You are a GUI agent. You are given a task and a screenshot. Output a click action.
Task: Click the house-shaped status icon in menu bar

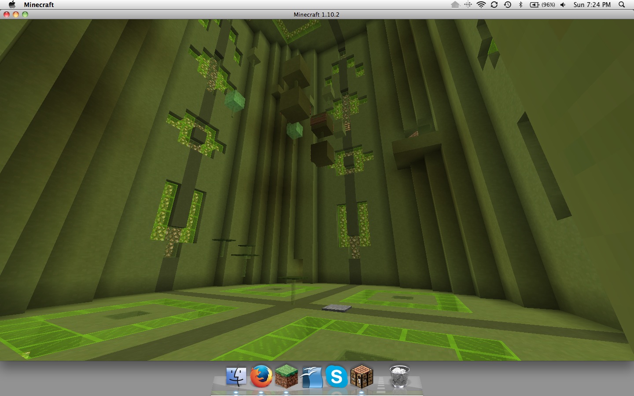(x=455, y=4)
